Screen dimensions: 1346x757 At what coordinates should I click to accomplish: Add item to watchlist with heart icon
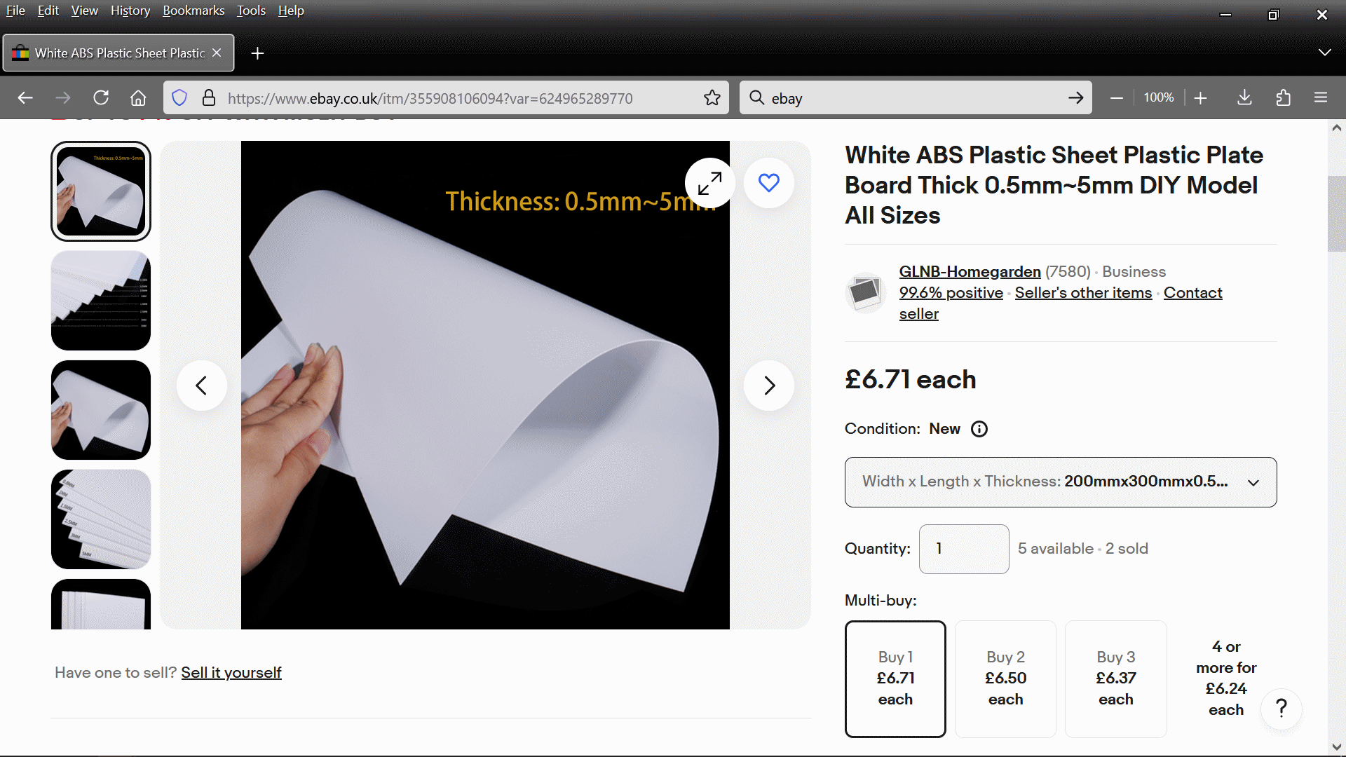tap(769, 183)
